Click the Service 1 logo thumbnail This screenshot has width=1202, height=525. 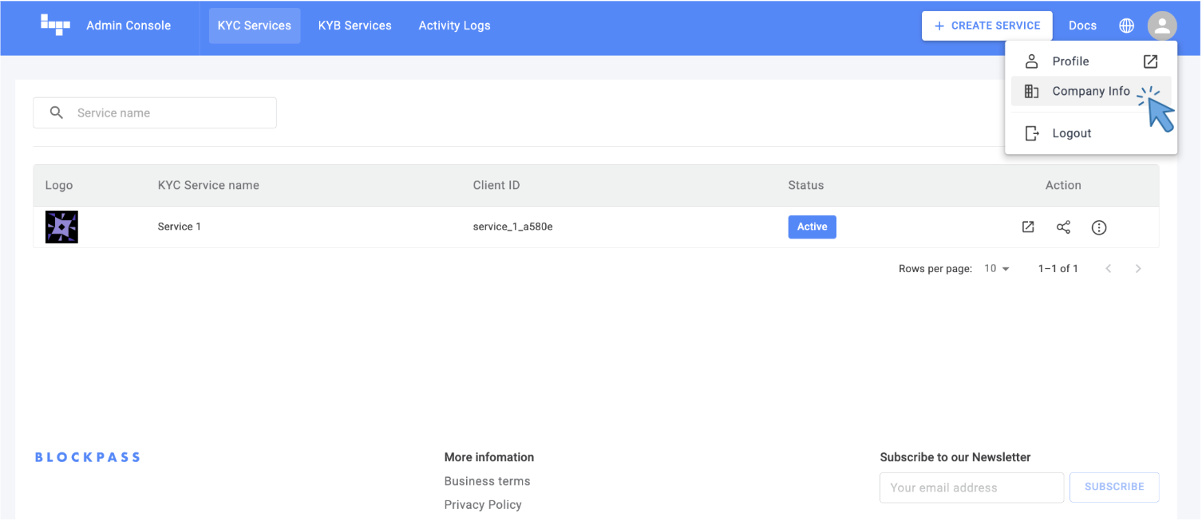pyautogui.click(x=61, y=227)
